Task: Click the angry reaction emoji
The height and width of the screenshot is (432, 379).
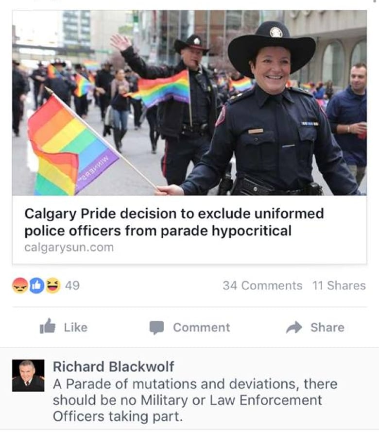Action: [x=20, y=285]
